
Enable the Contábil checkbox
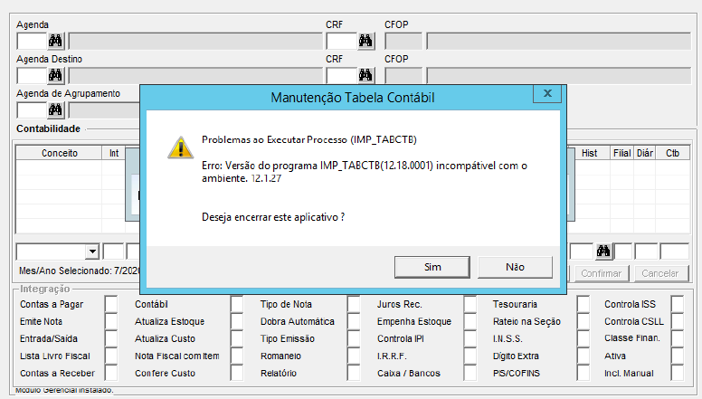237,304
